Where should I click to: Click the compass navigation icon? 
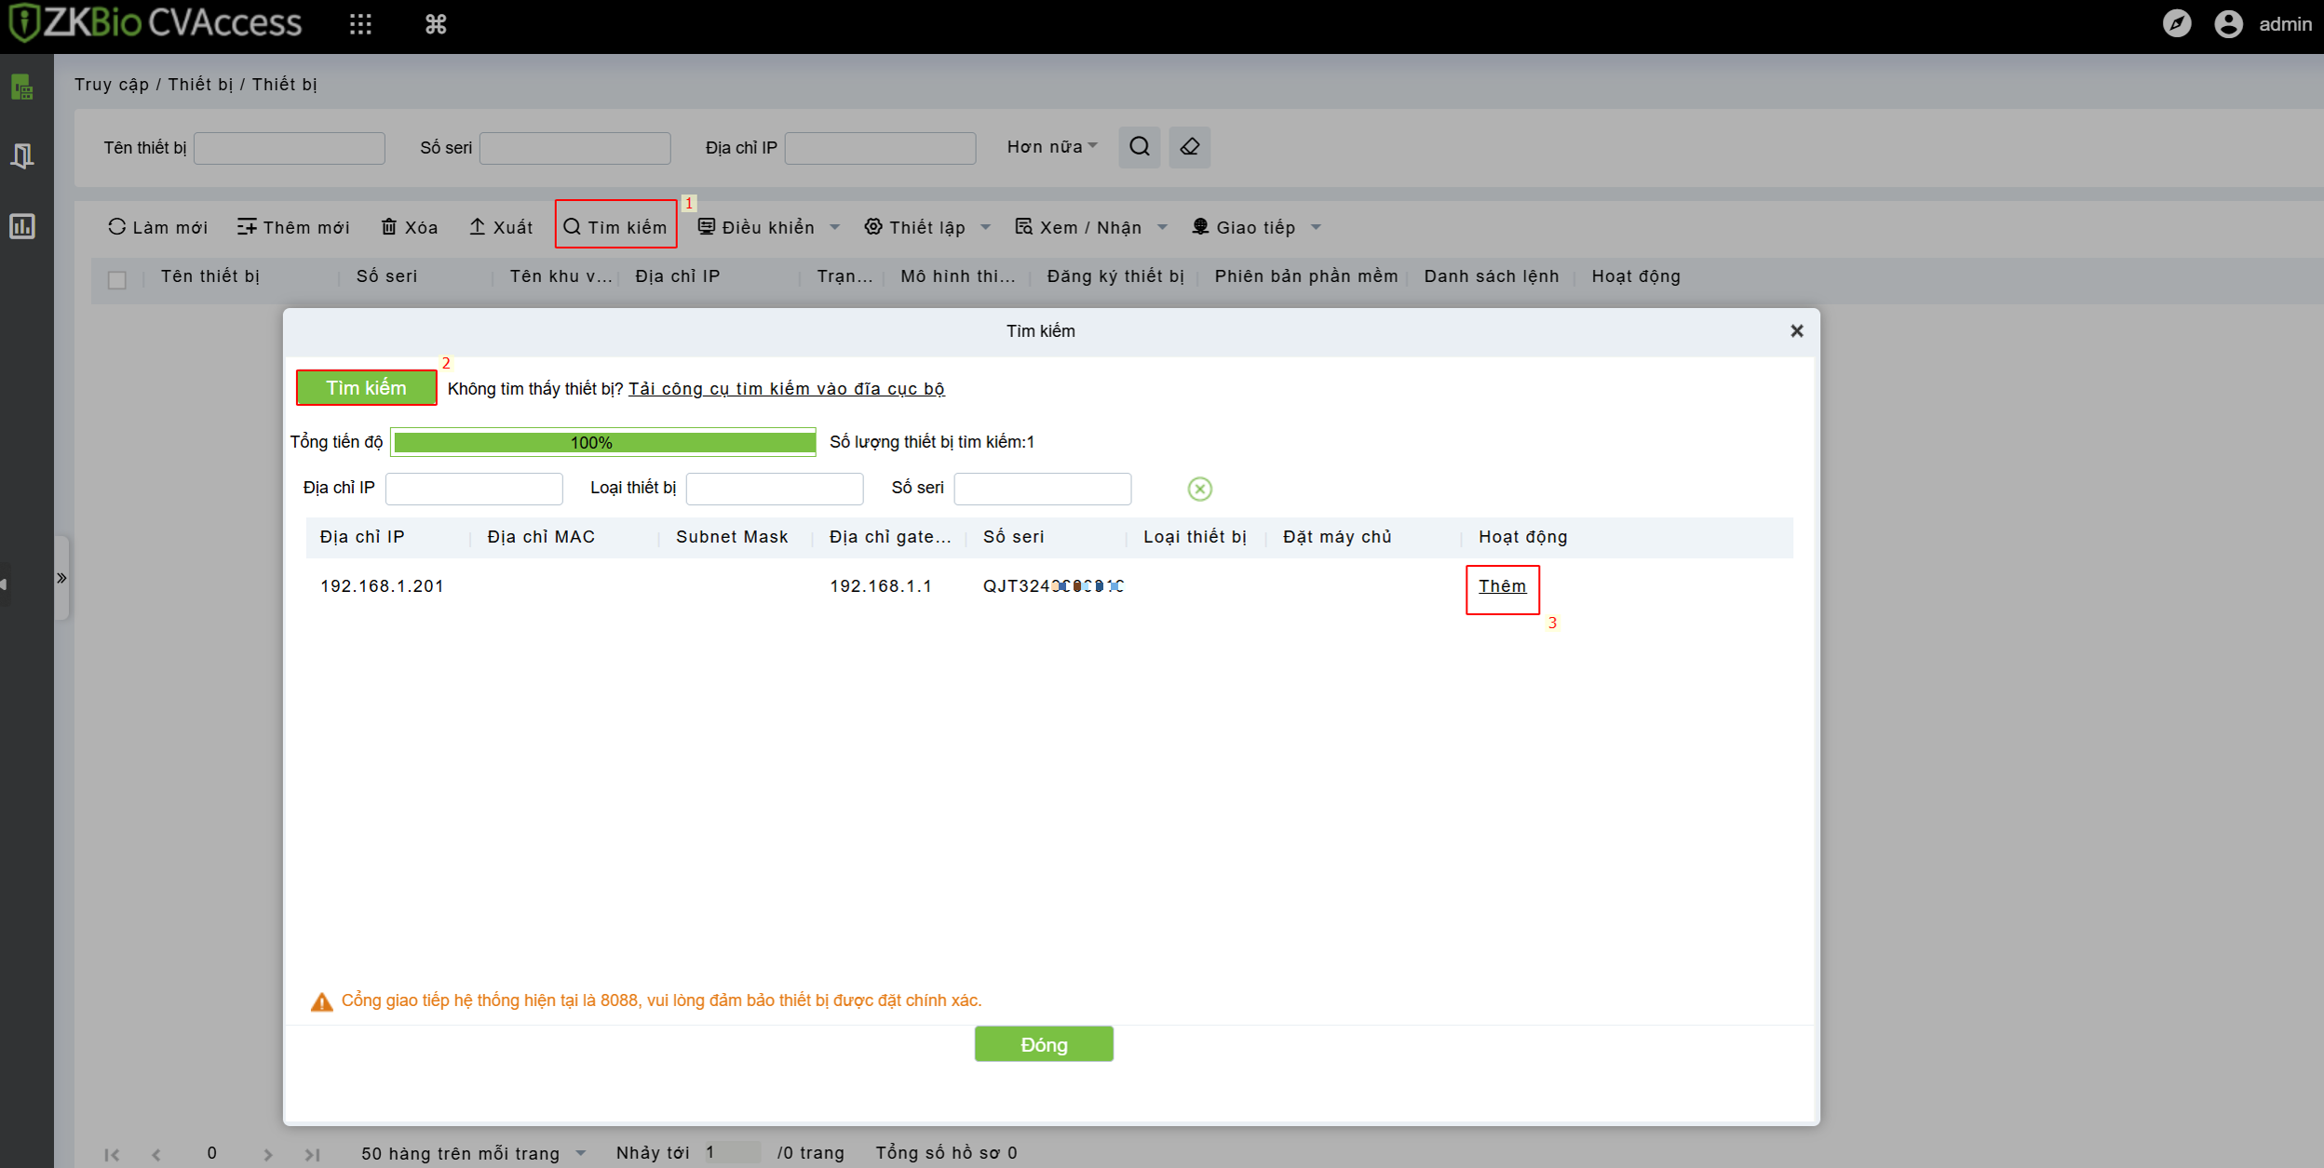click(2177, 24)
